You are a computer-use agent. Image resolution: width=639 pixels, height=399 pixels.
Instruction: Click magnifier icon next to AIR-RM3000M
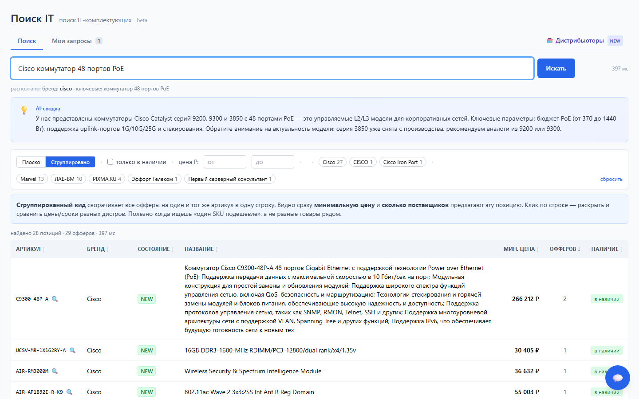click(55, 371)
